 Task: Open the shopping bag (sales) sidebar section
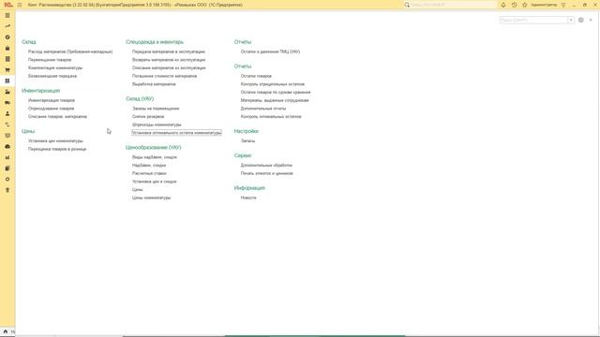(x=7, y=48)
